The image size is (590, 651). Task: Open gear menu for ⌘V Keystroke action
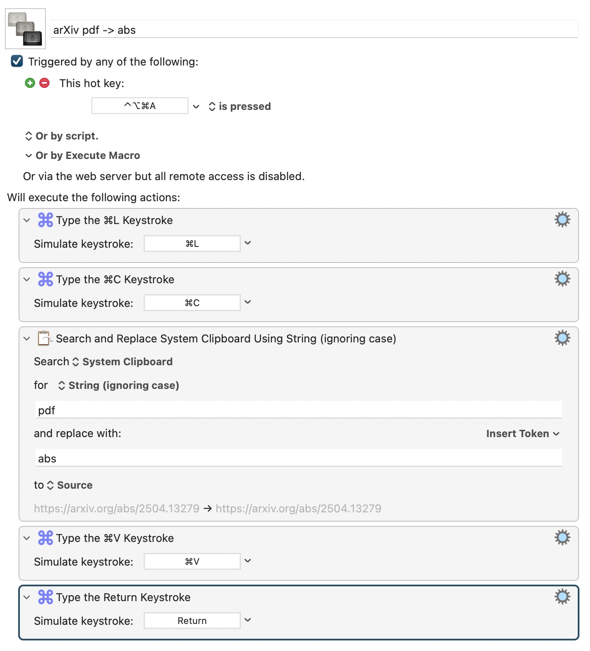coord(562,538)
